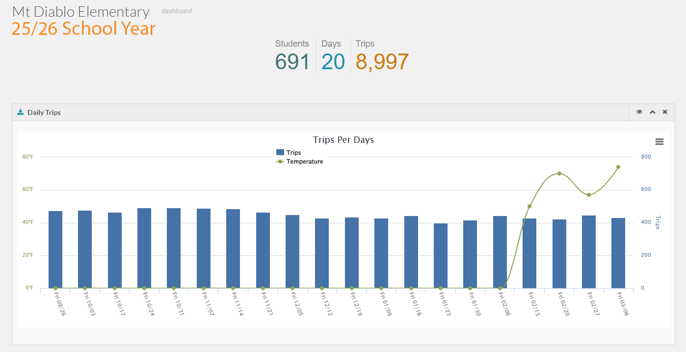Select the total Trips count 8,997

click(382, 62)
